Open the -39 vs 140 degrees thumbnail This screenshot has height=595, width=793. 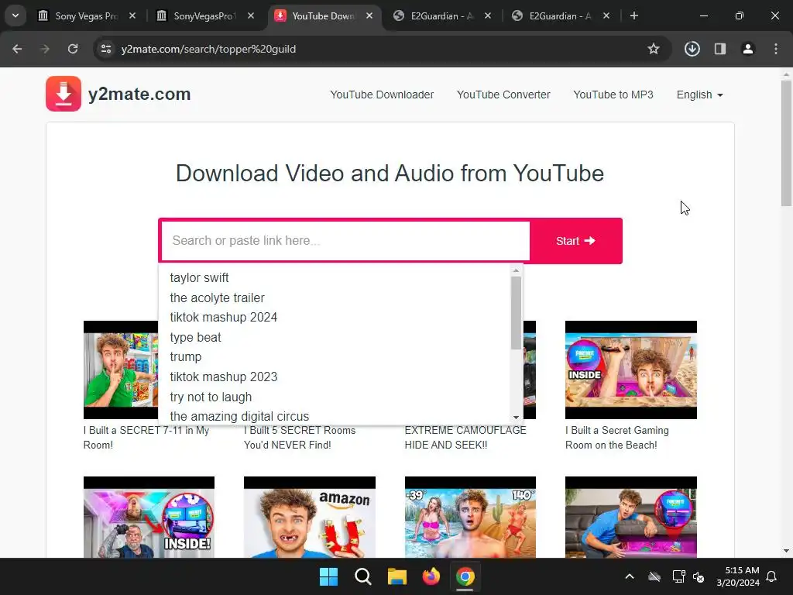[x=470, y=517]
